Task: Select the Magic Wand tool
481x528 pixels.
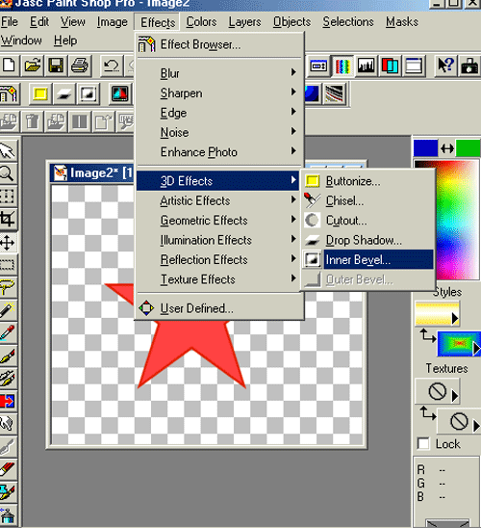Action: pyautogui.click(x=8, y=310)
